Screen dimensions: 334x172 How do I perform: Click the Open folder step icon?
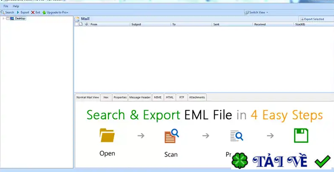(x=107, y=135)
